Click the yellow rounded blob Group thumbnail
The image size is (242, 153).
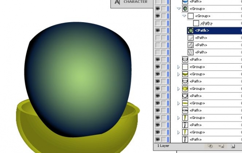[185, 89]
